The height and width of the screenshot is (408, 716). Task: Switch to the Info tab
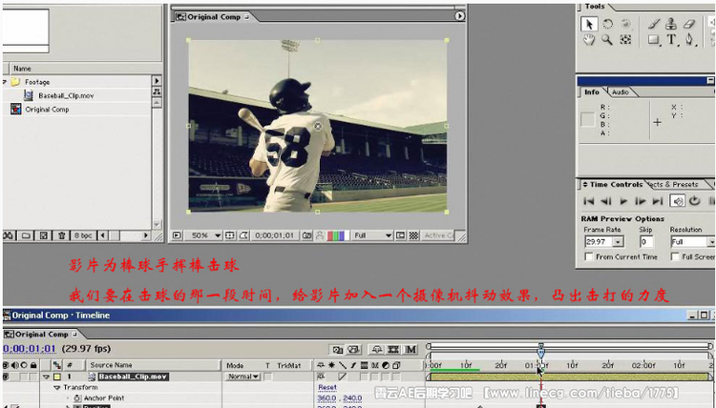tap(592, 92)
